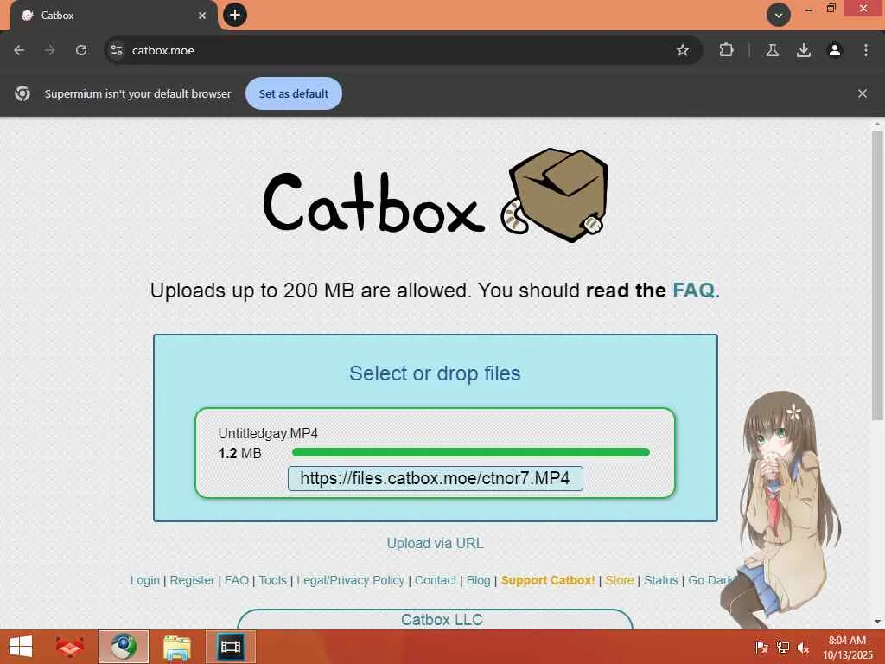Open Upload via URL link

436,543
